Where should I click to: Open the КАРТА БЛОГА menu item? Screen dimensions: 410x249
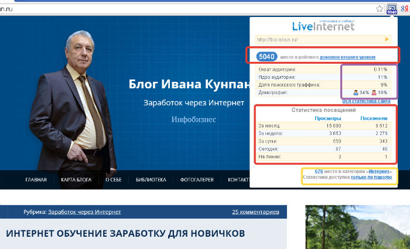(x=76, y=179)
